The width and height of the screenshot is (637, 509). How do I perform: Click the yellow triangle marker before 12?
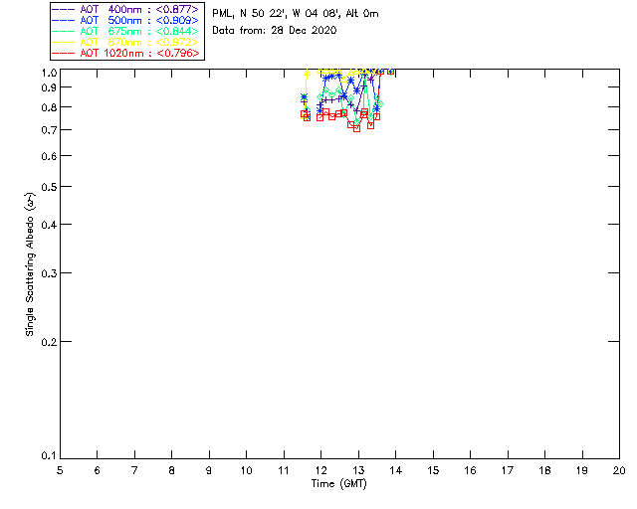(x=308, y=73)
